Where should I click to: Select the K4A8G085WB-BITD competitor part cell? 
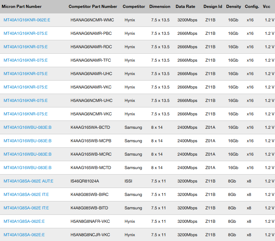(x=89, y=208)
